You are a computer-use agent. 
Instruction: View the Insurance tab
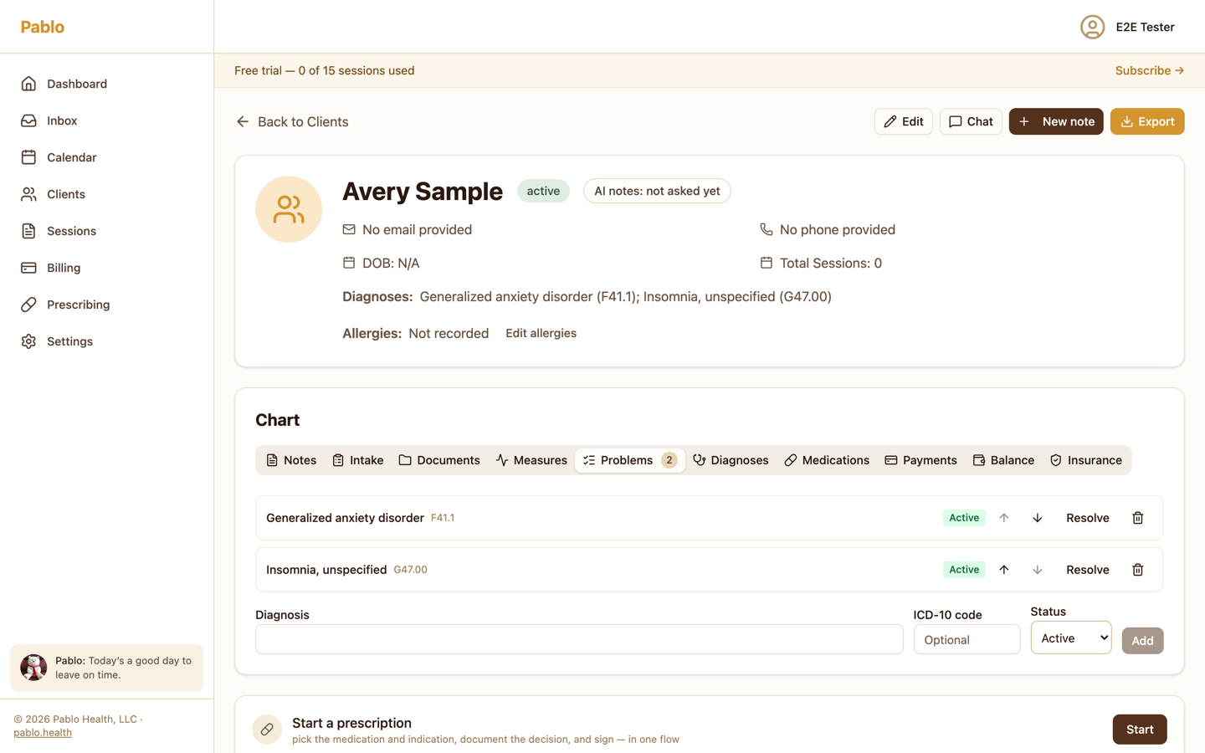point(1086,460)
